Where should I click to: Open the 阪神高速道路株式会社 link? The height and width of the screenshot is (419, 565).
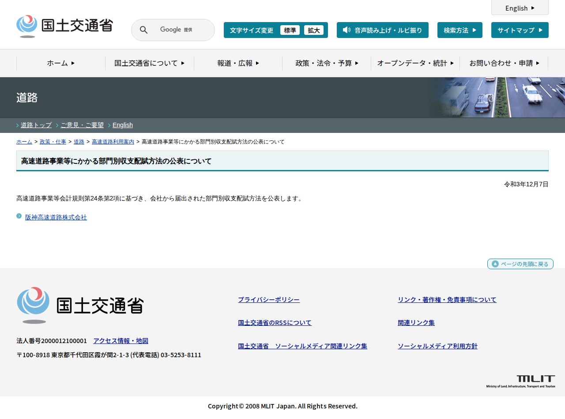(x=56, y=217)
